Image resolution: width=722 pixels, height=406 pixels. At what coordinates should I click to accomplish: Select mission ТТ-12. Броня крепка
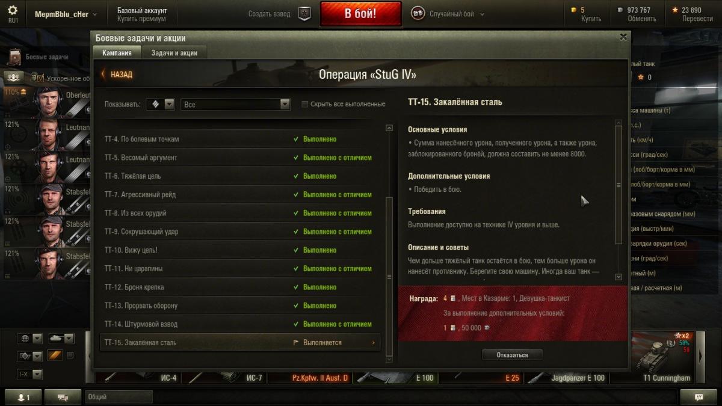pyautogui.click(x=240, y=287)
